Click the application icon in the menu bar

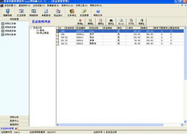pyautogui.click(x=2, y=6)
